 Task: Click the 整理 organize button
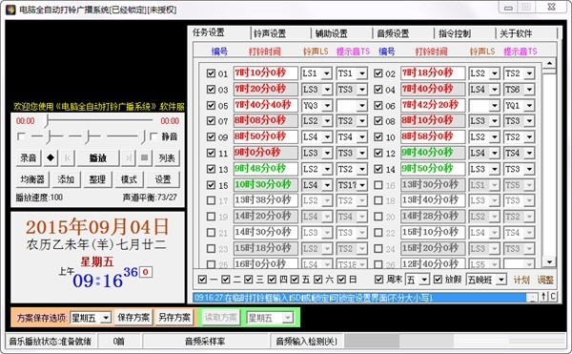click(x=97, y=179)
